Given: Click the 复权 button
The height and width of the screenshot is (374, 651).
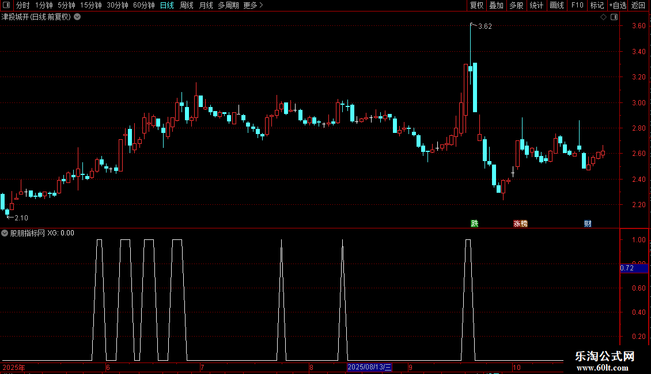Looking at the screenshot, I should tap(476, 5).
